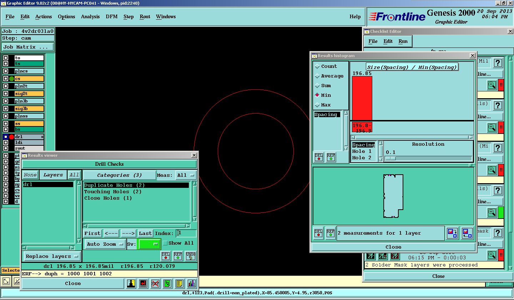514x300 pixels.
Task: Open the Replace layers dropdown
Action: coord(52,256)
